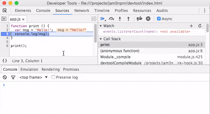The width and height of the screenshot is (210, 114).
Task: Open the Profiles panel
Action: [121, 10]
